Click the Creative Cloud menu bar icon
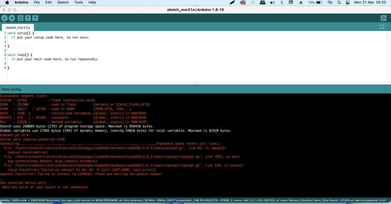 pyautogui.click(x=243, y=3)
